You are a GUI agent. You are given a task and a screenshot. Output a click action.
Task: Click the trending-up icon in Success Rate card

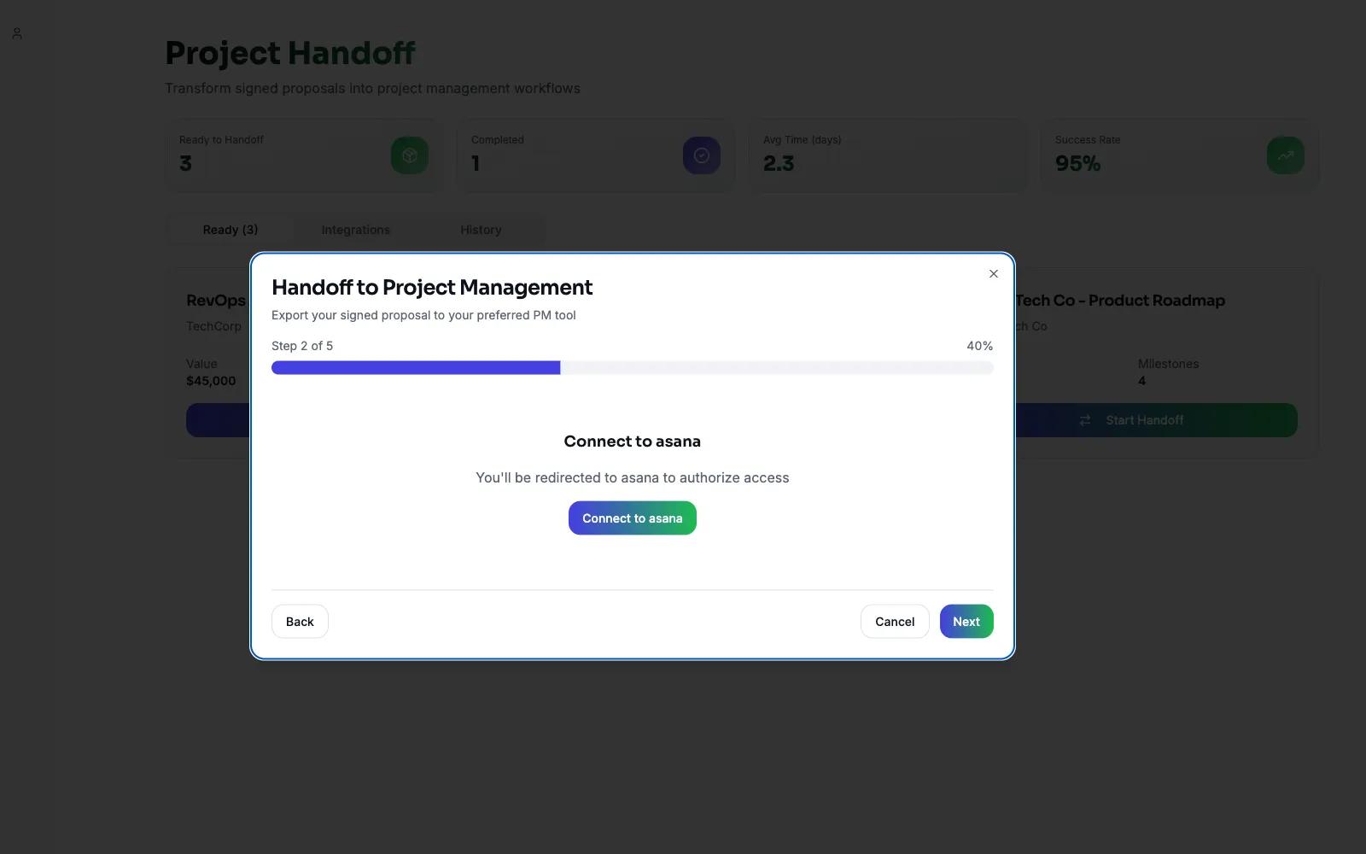pyautogui.click(x=1285, y=155)
